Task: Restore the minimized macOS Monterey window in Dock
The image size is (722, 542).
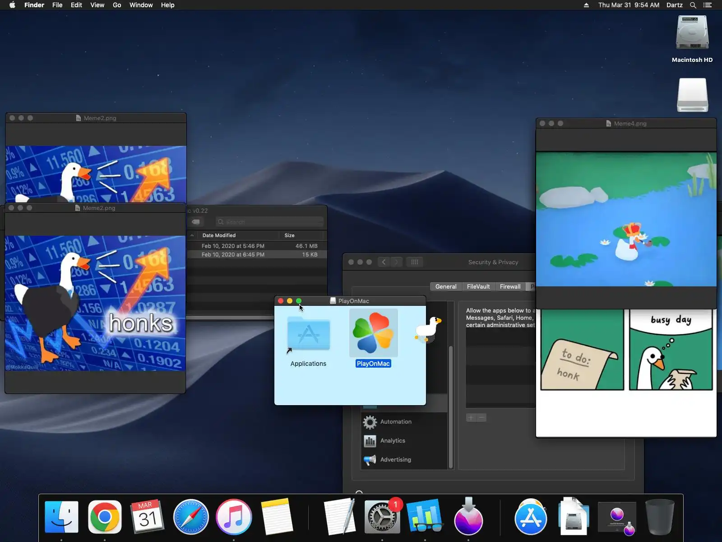Action: tap(617, 518)
